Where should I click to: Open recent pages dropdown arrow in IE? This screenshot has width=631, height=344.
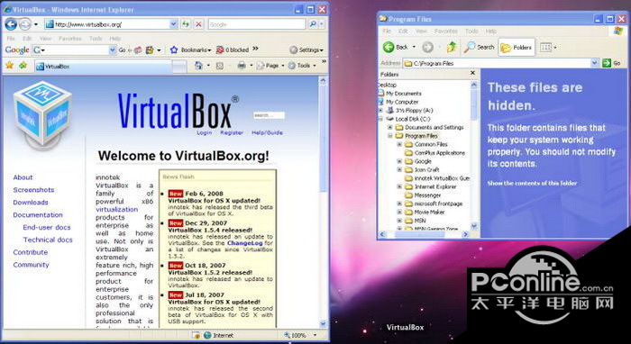click(36, 24)
